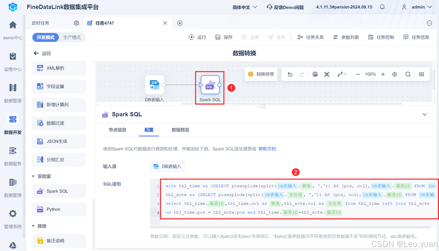Add a new tab with plus icon
This screenshot has height=251, width=439.
[x=180, y=23]
